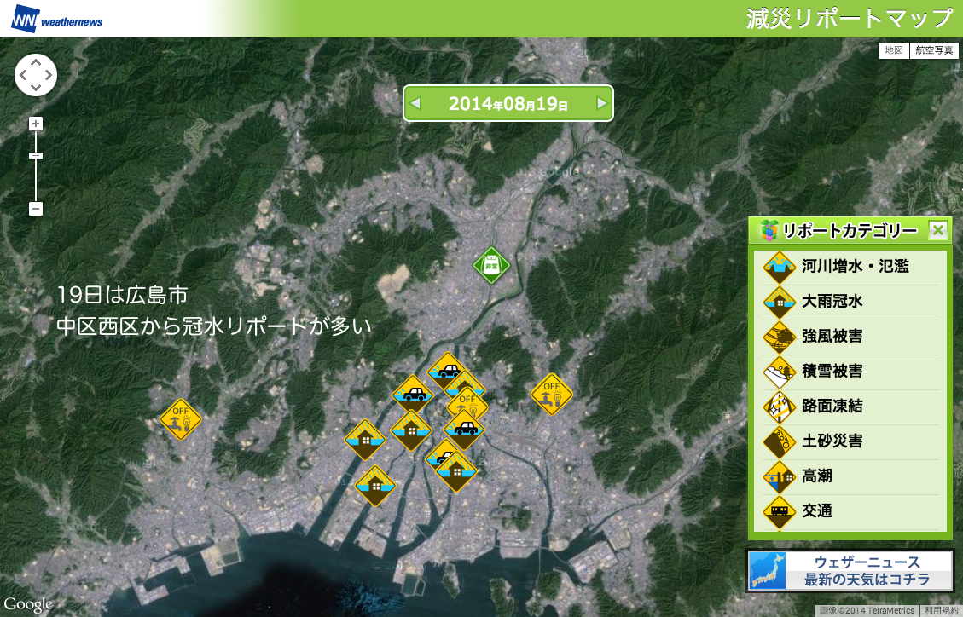Screen dimensions: 963x617
Task: Pan the map right
Action: (x=49, y=75)
